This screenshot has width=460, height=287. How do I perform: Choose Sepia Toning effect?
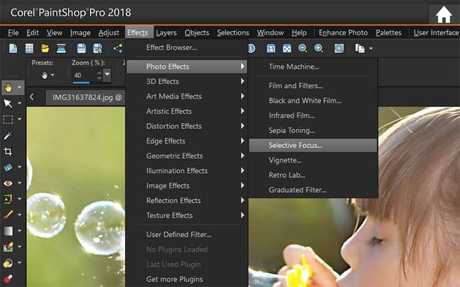(x=313, y=130)
